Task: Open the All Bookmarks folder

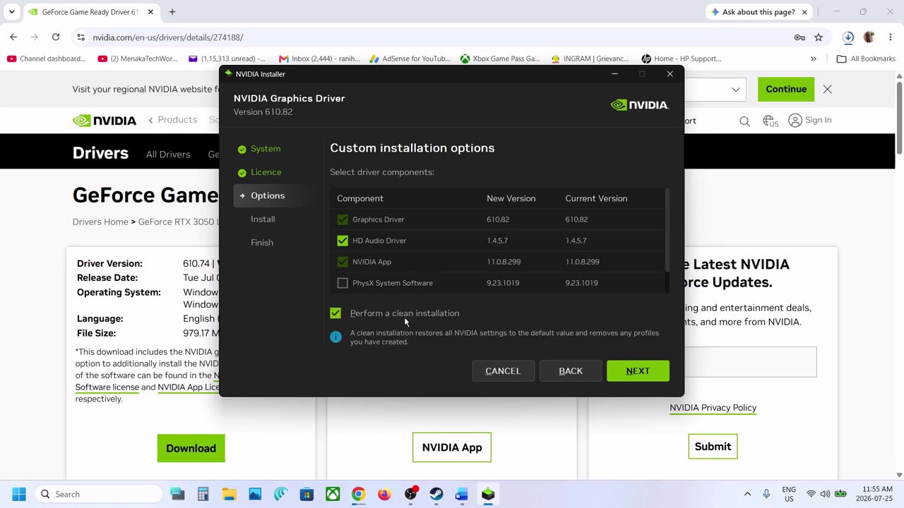Action: (866, 59)
